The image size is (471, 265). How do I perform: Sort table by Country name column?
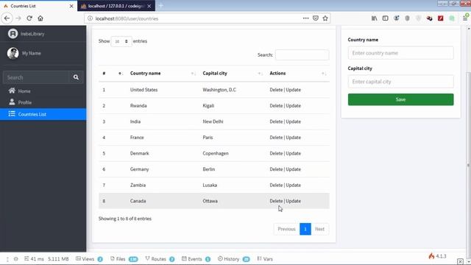(x=163, y=74)
